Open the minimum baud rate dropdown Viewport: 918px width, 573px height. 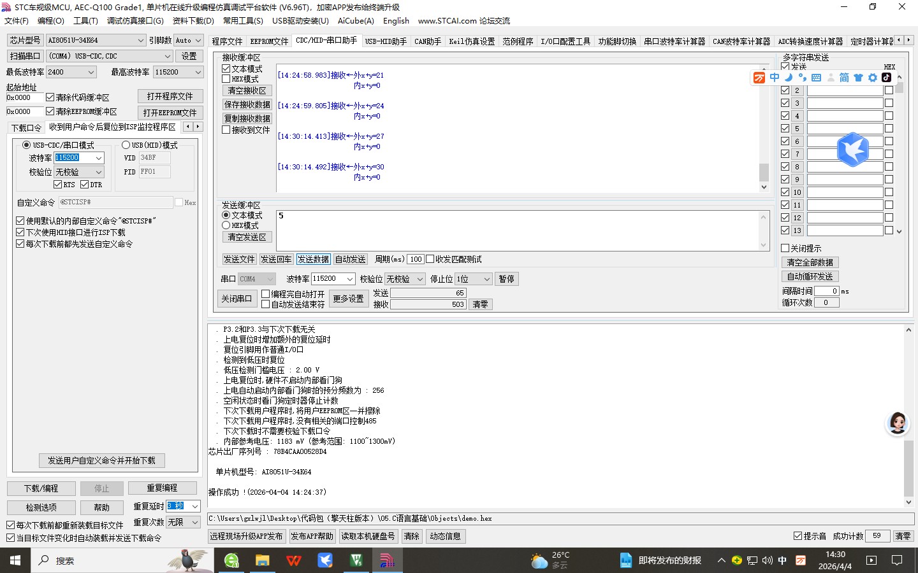click(x=91, y=73)
